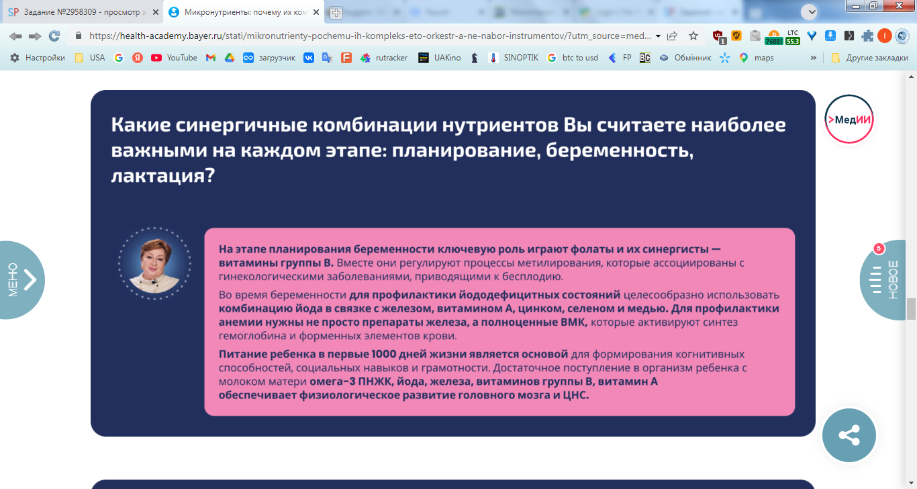
Task: Click the page vertical scrollbar thumb
Action: [x=911, y=310]
